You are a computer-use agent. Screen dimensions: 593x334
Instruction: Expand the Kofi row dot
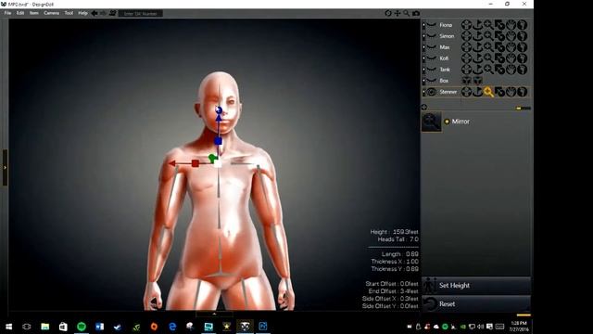pyautogui.click(x=424, y=58)
